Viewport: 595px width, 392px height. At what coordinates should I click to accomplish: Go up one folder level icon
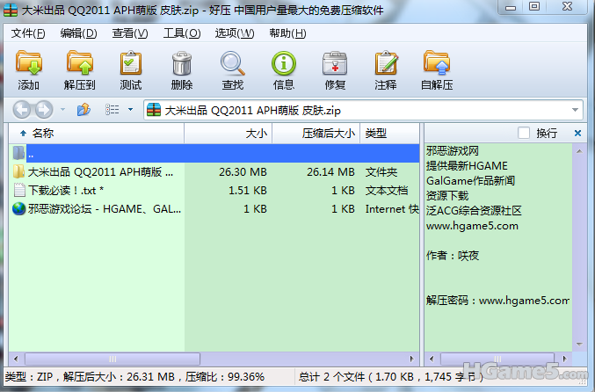pos(84,110)
